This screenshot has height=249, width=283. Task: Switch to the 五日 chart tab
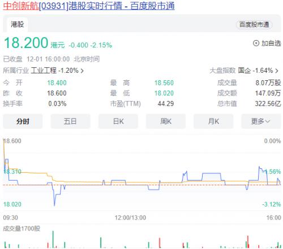(70, 121)
